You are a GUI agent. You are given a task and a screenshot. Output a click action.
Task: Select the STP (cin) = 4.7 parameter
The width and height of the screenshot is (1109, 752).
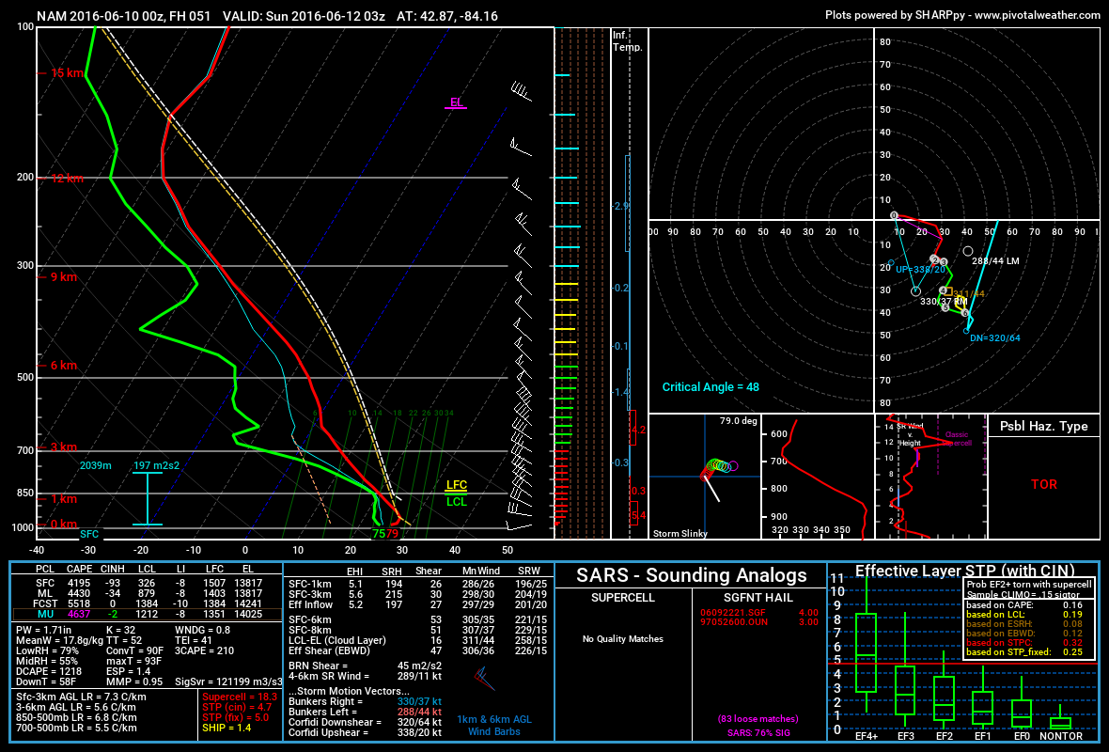click(x=237, y=708)
